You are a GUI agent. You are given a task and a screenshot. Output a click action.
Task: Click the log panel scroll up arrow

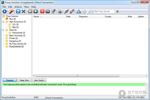coord(146,85)
